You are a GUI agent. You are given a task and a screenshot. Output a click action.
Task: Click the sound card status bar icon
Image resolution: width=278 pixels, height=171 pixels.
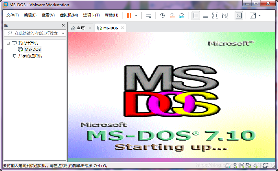click(256, 166)
